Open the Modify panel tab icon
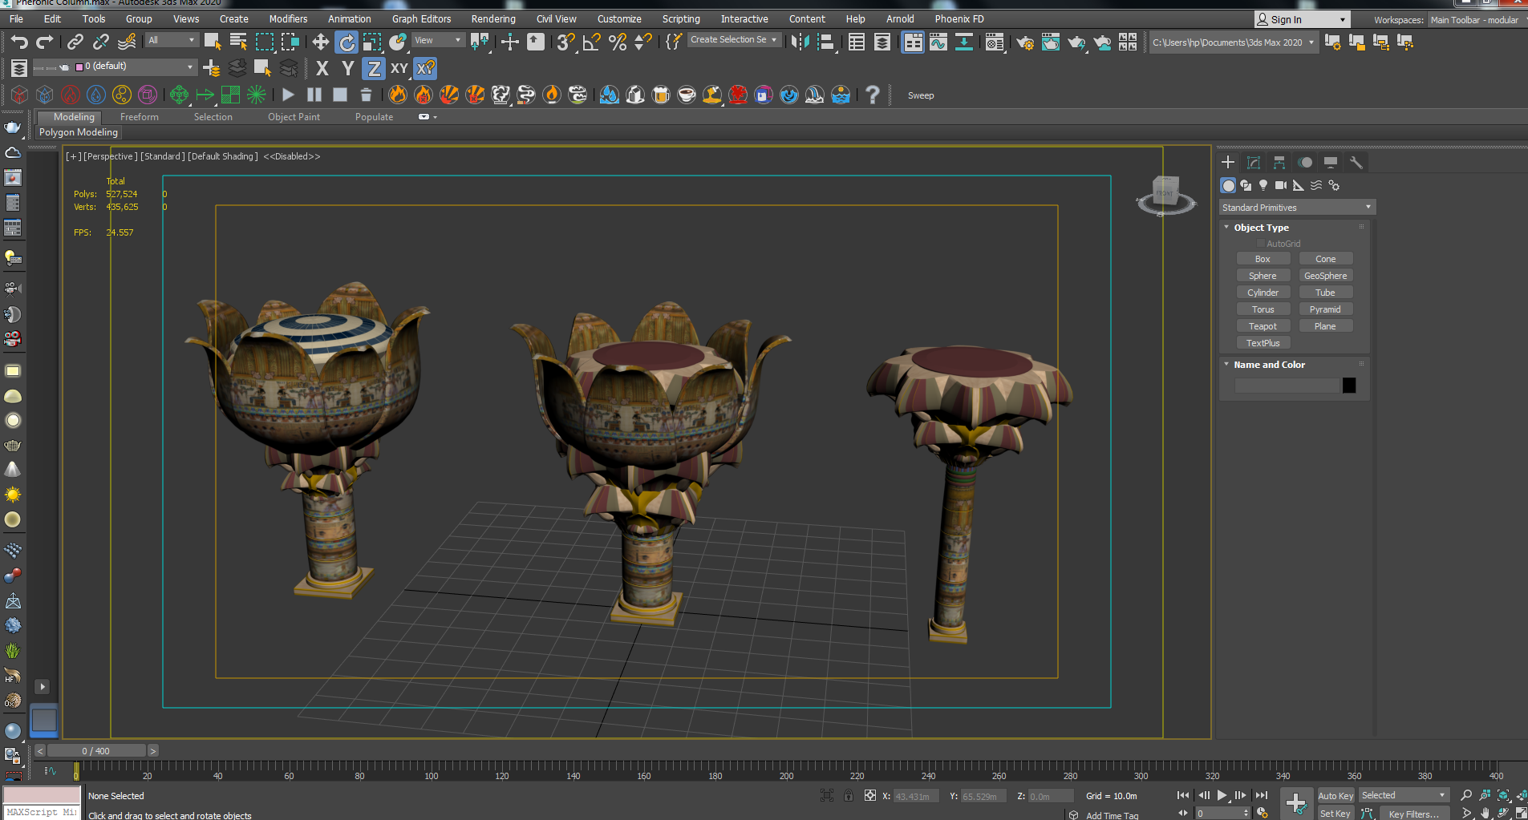 [x=1254, y=163]
